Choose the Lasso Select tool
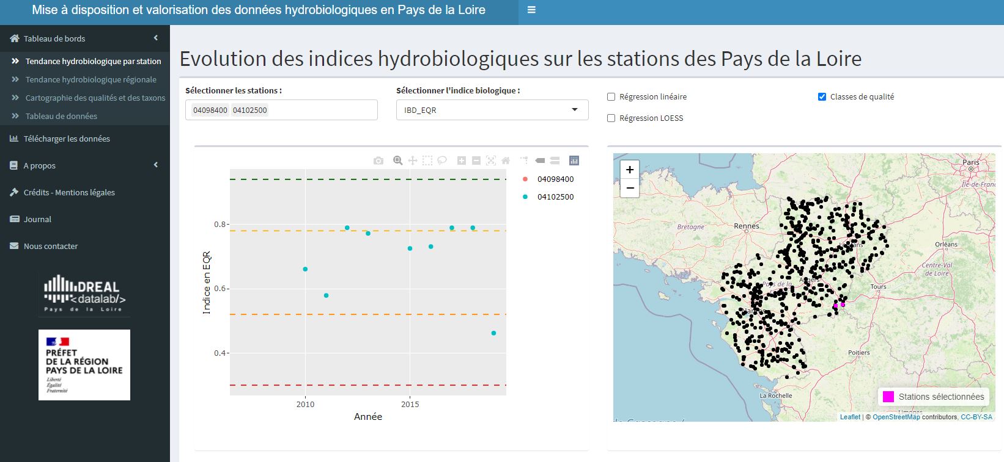Screen dimensions: 1004x462 pyautogui.click(x=442, y=161)
